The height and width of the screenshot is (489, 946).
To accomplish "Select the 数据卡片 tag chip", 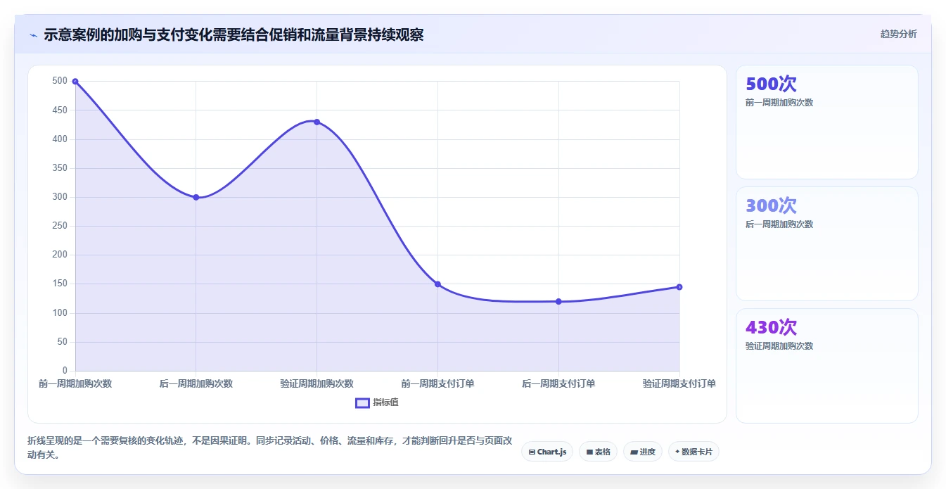I will pyautogui.click(x=693, y=452).
